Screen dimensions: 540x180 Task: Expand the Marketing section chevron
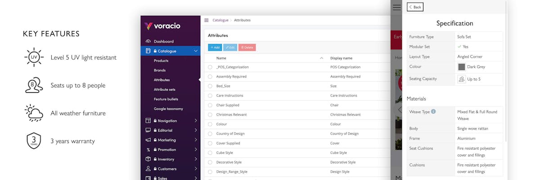196,140
